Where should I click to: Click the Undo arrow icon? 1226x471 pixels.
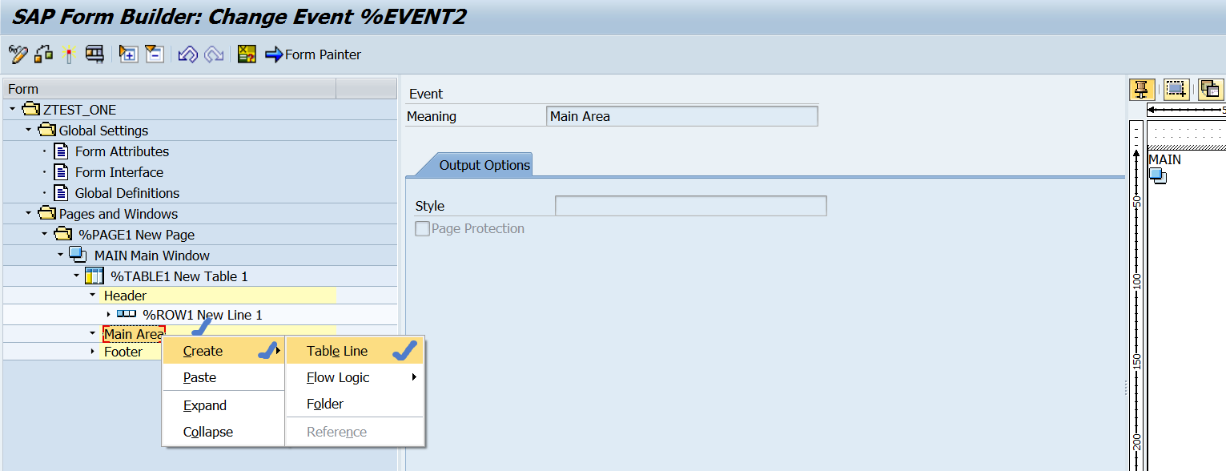(187, 54)
